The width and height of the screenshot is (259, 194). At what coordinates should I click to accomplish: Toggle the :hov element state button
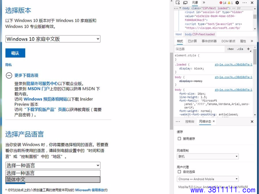tap(231, 49)
